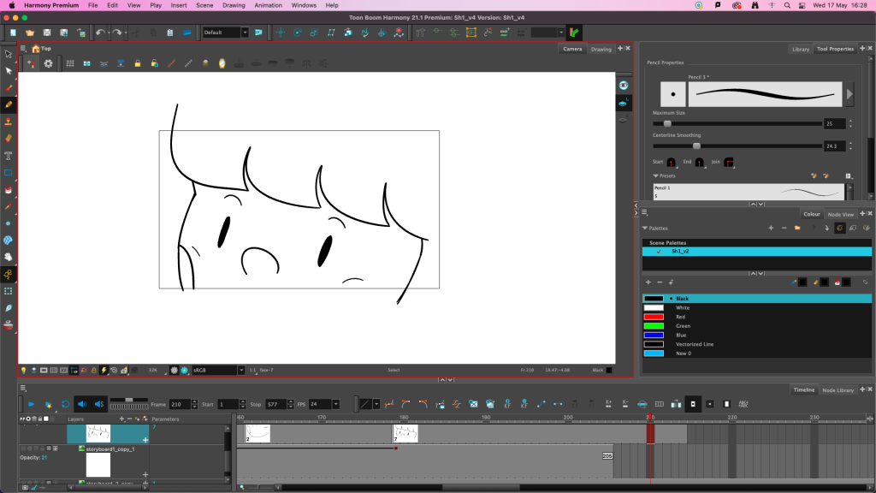Viewport: 876px width, 493px height.
Task: Pick the Red colour swatch
Action: pos(654,317)
